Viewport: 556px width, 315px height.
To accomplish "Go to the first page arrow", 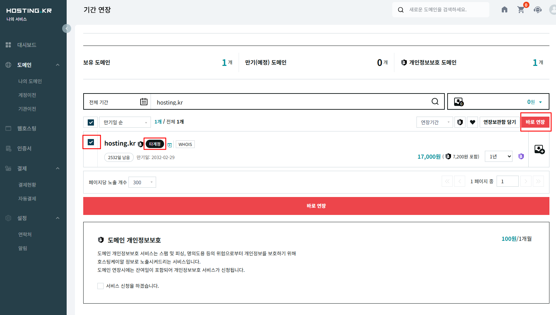I will tap(447, 181).
